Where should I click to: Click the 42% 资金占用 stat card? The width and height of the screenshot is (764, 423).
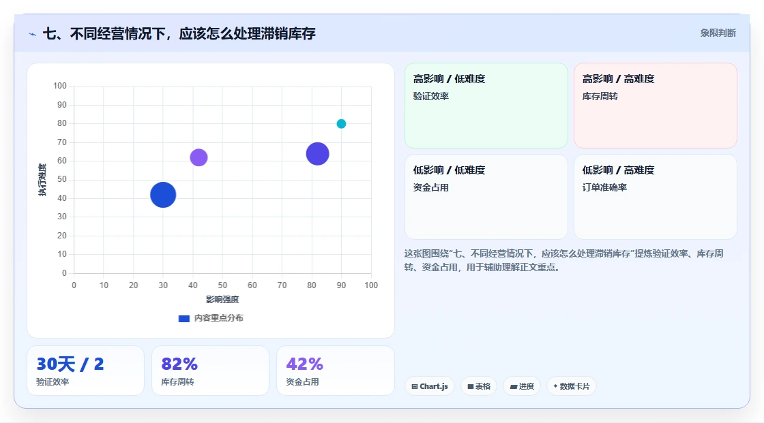coord(335,371)
